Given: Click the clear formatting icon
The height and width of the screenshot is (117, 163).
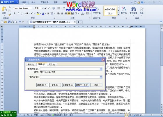Looking at the screenshot, I should [x=54, y=8].
